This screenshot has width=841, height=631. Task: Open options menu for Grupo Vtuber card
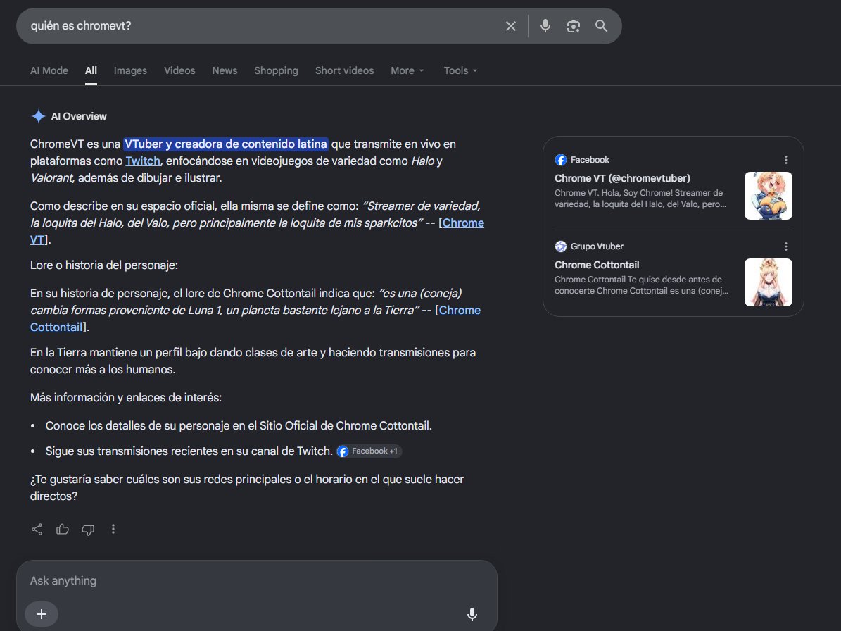(786, 246)
